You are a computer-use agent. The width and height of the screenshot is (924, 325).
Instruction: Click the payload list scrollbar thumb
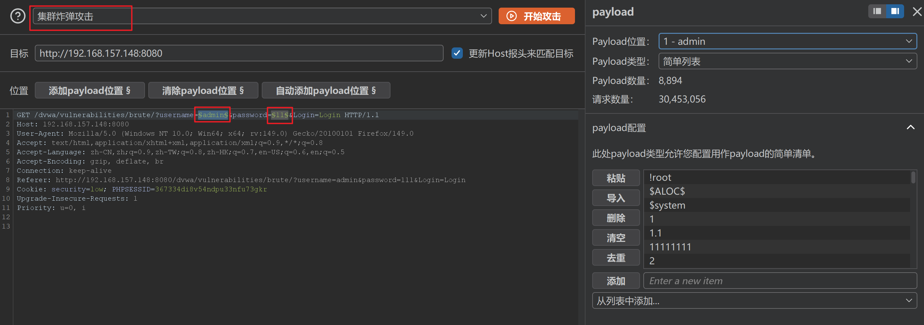(x=913, y=177)
